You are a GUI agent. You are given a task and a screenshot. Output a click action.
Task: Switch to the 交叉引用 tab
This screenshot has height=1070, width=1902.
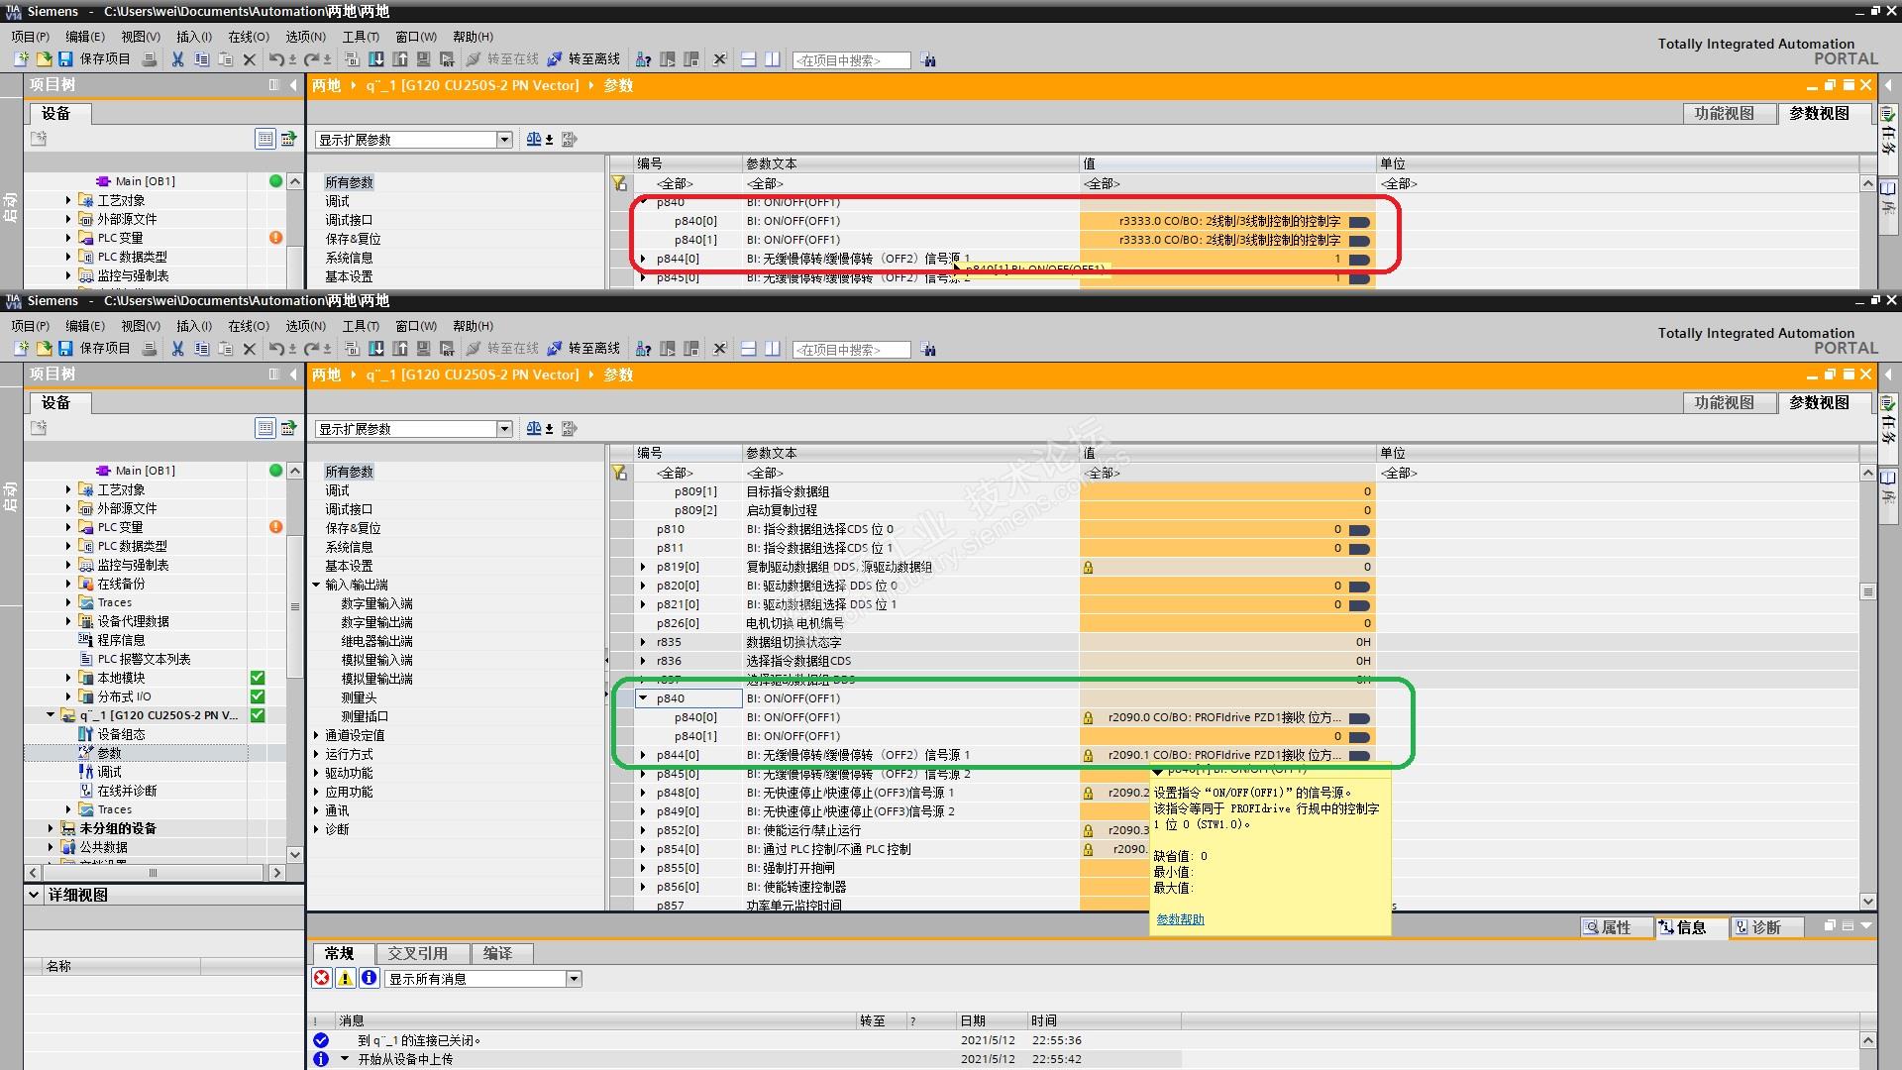(417, 953)
